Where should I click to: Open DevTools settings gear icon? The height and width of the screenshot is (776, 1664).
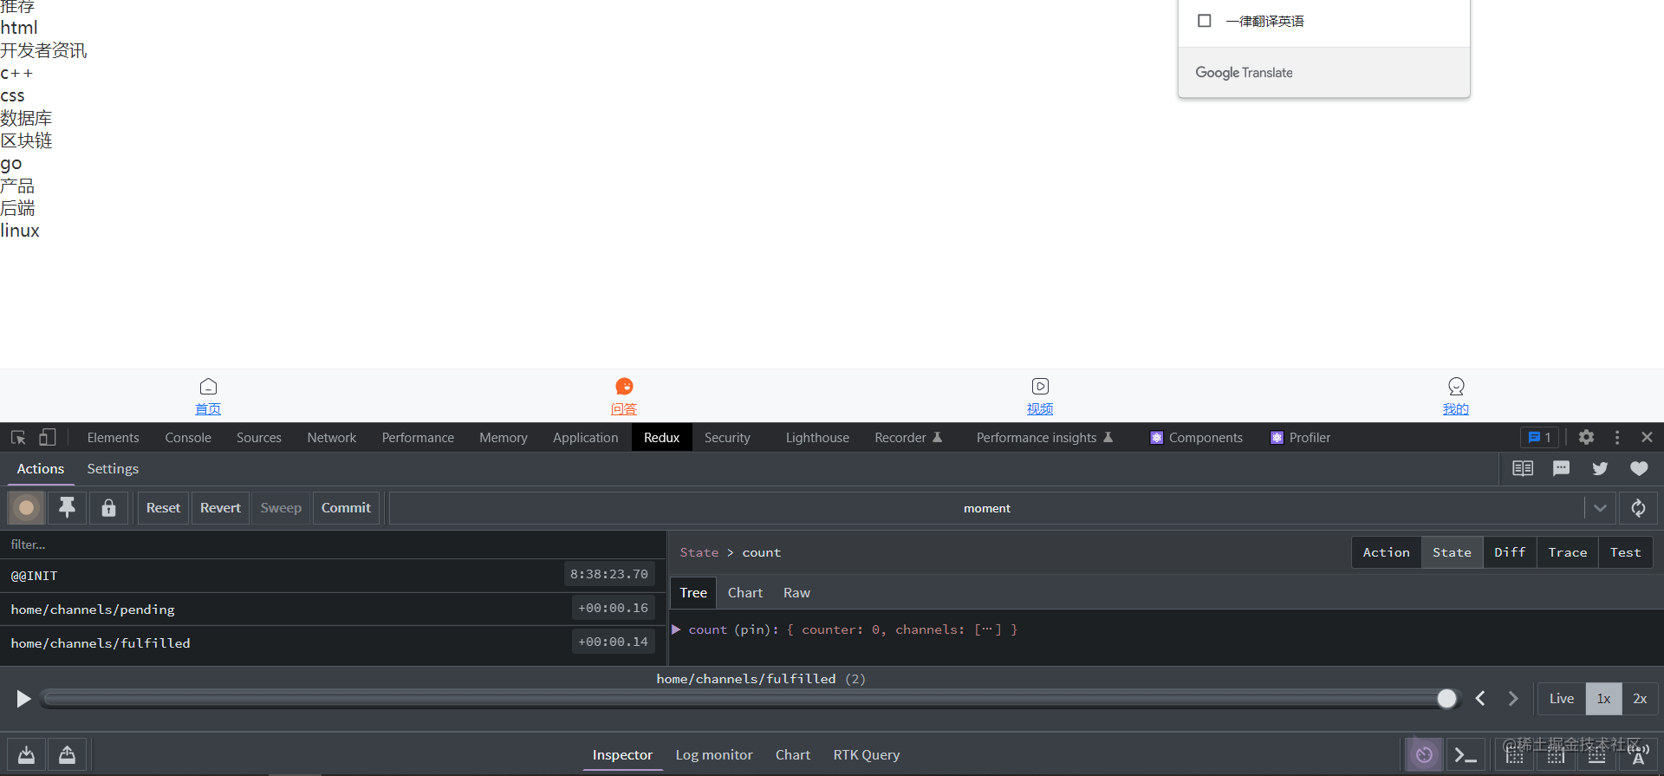tap(1586, 438)
